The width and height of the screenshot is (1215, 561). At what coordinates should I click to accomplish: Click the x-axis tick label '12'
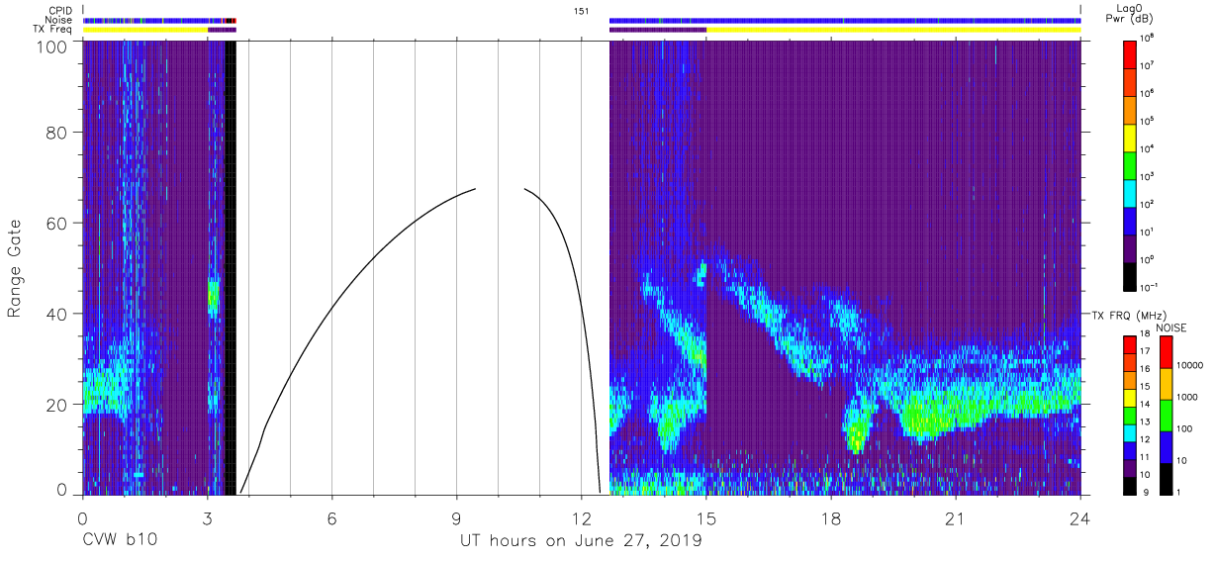point(581,517)
